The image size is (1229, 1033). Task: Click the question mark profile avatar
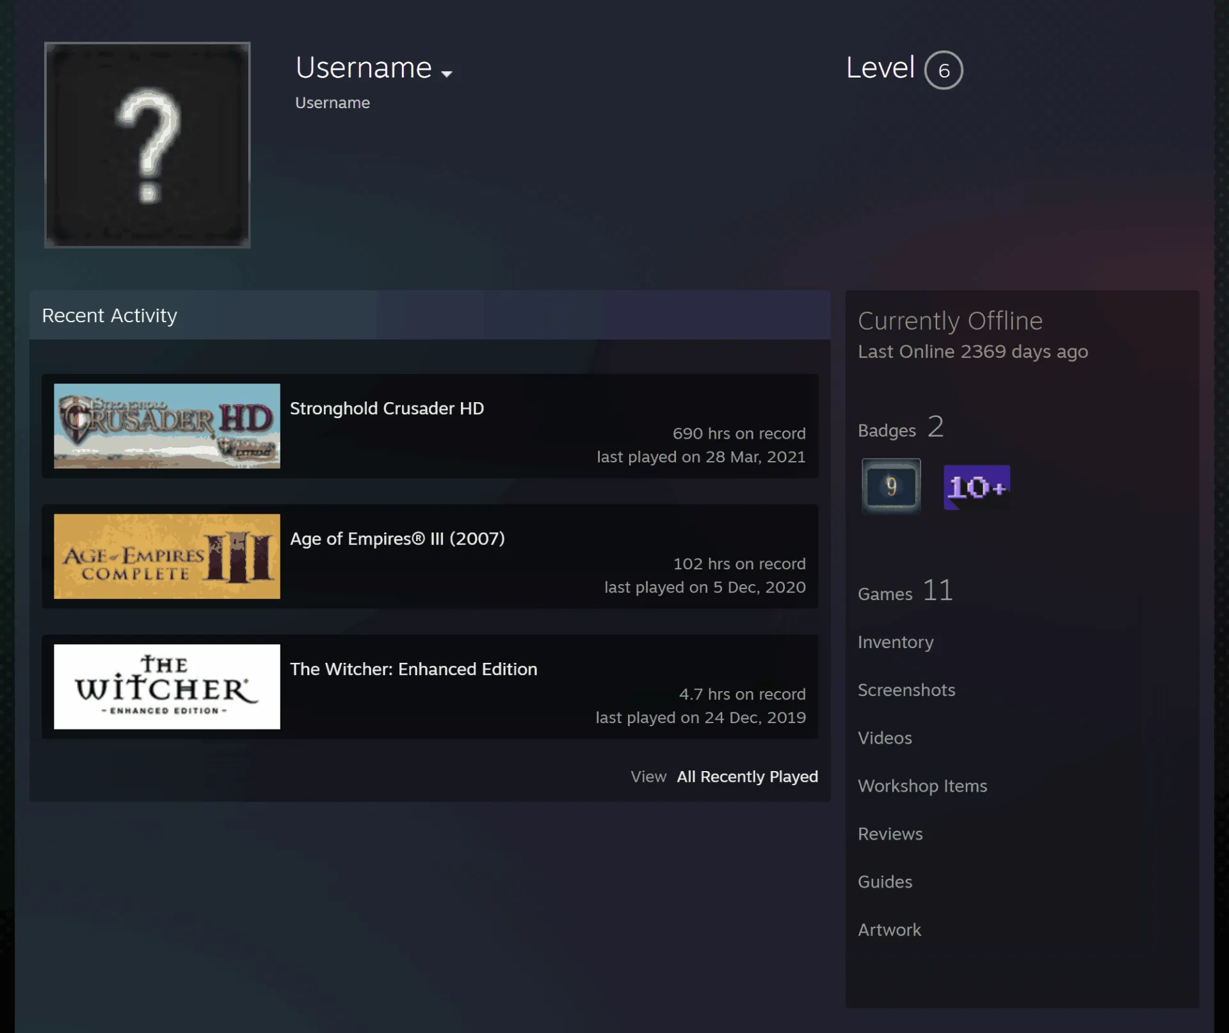click(147, 145)
